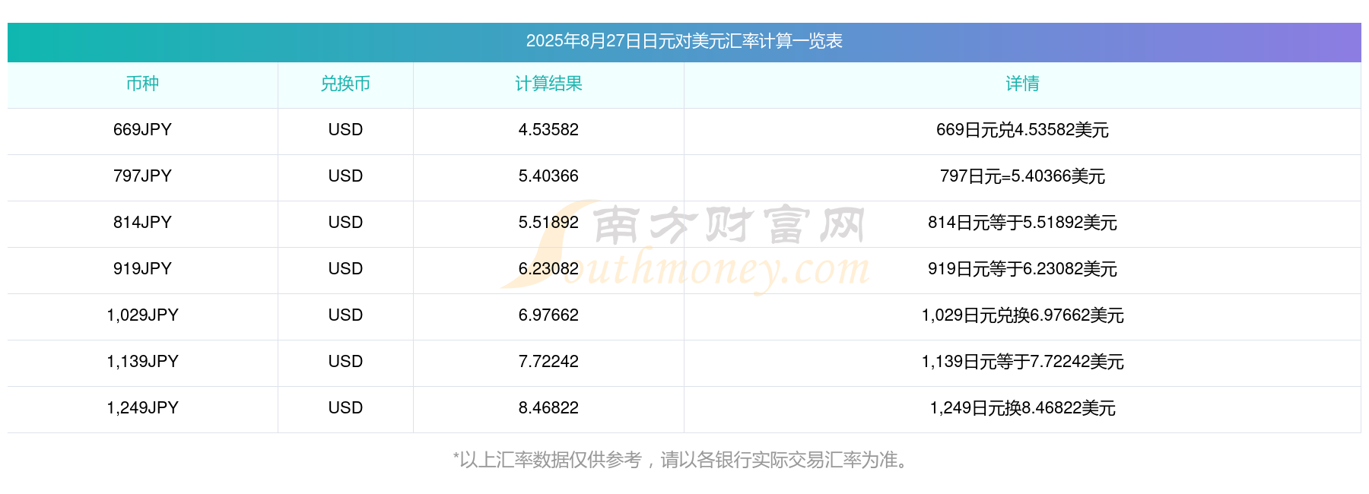
Task: Click the table title 2025年8月27日日元对美元汇率计算一览表
Action: (x=684, y=41)
